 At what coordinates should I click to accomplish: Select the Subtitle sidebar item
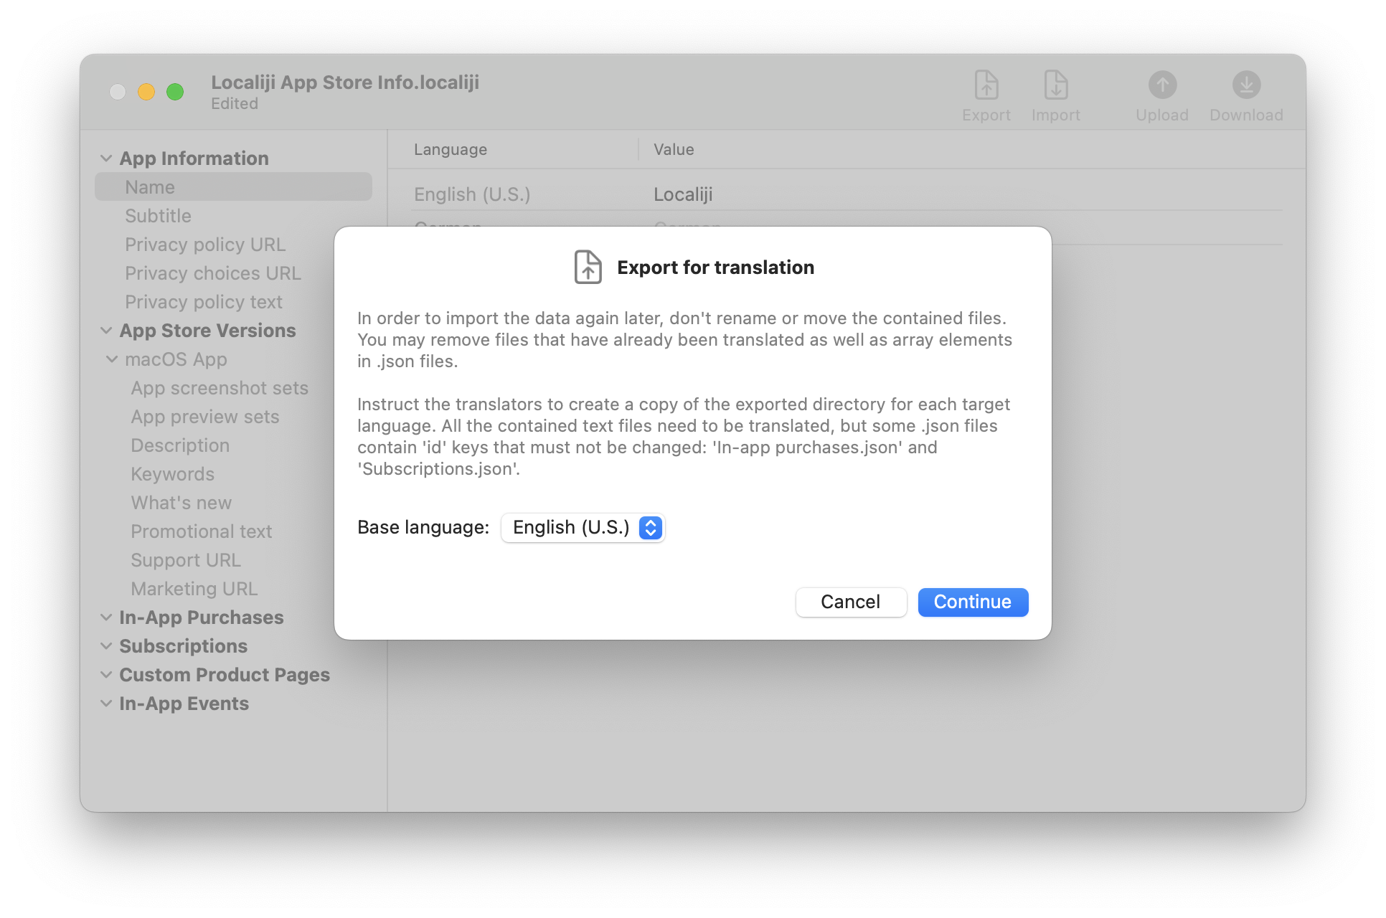pyautogui.click(x=158, y=216)
